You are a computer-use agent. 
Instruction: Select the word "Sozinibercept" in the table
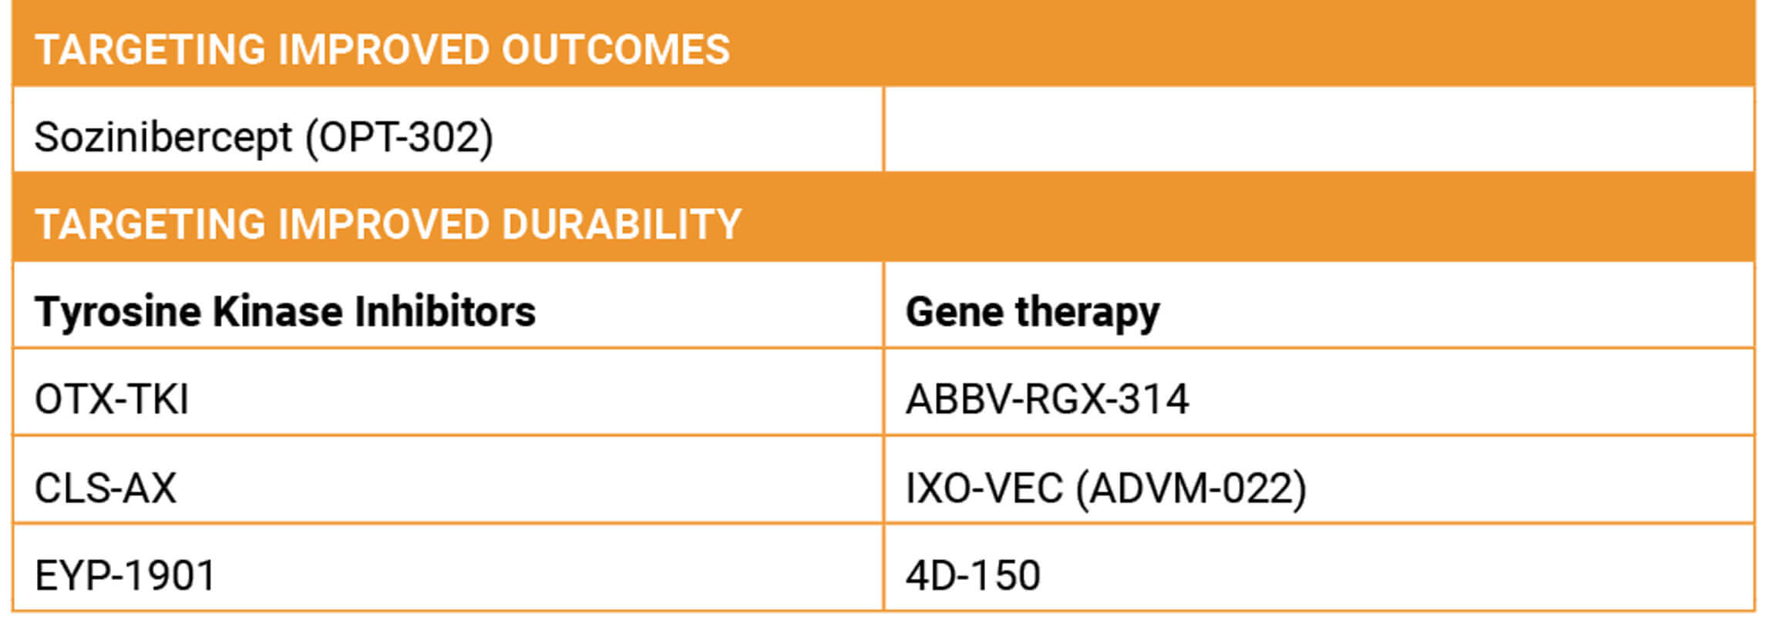pos(163,138)
